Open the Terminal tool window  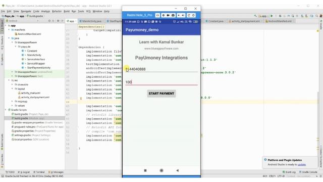point(39,172)
